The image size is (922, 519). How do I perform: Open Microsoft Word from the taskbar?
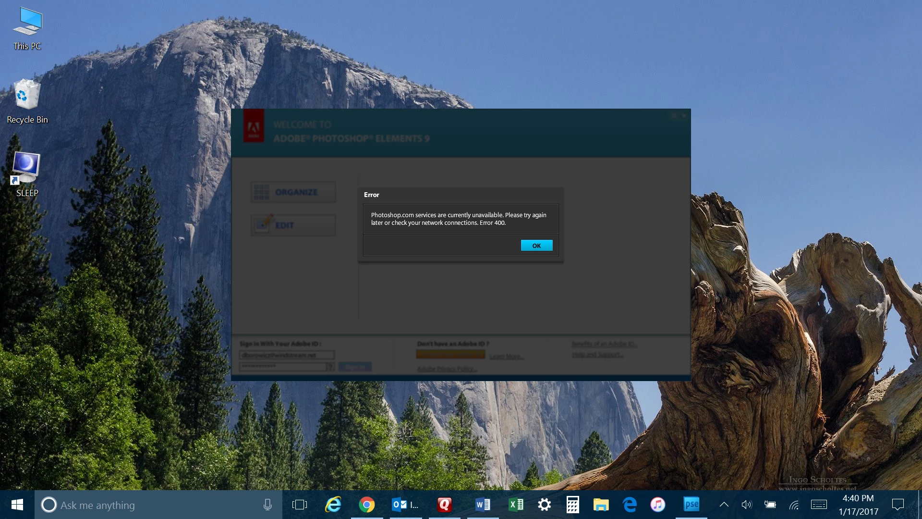[483, 505]
